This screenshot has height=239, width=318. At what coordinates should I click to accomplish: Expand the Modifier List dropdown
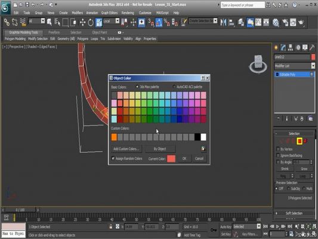click(295, 66)
